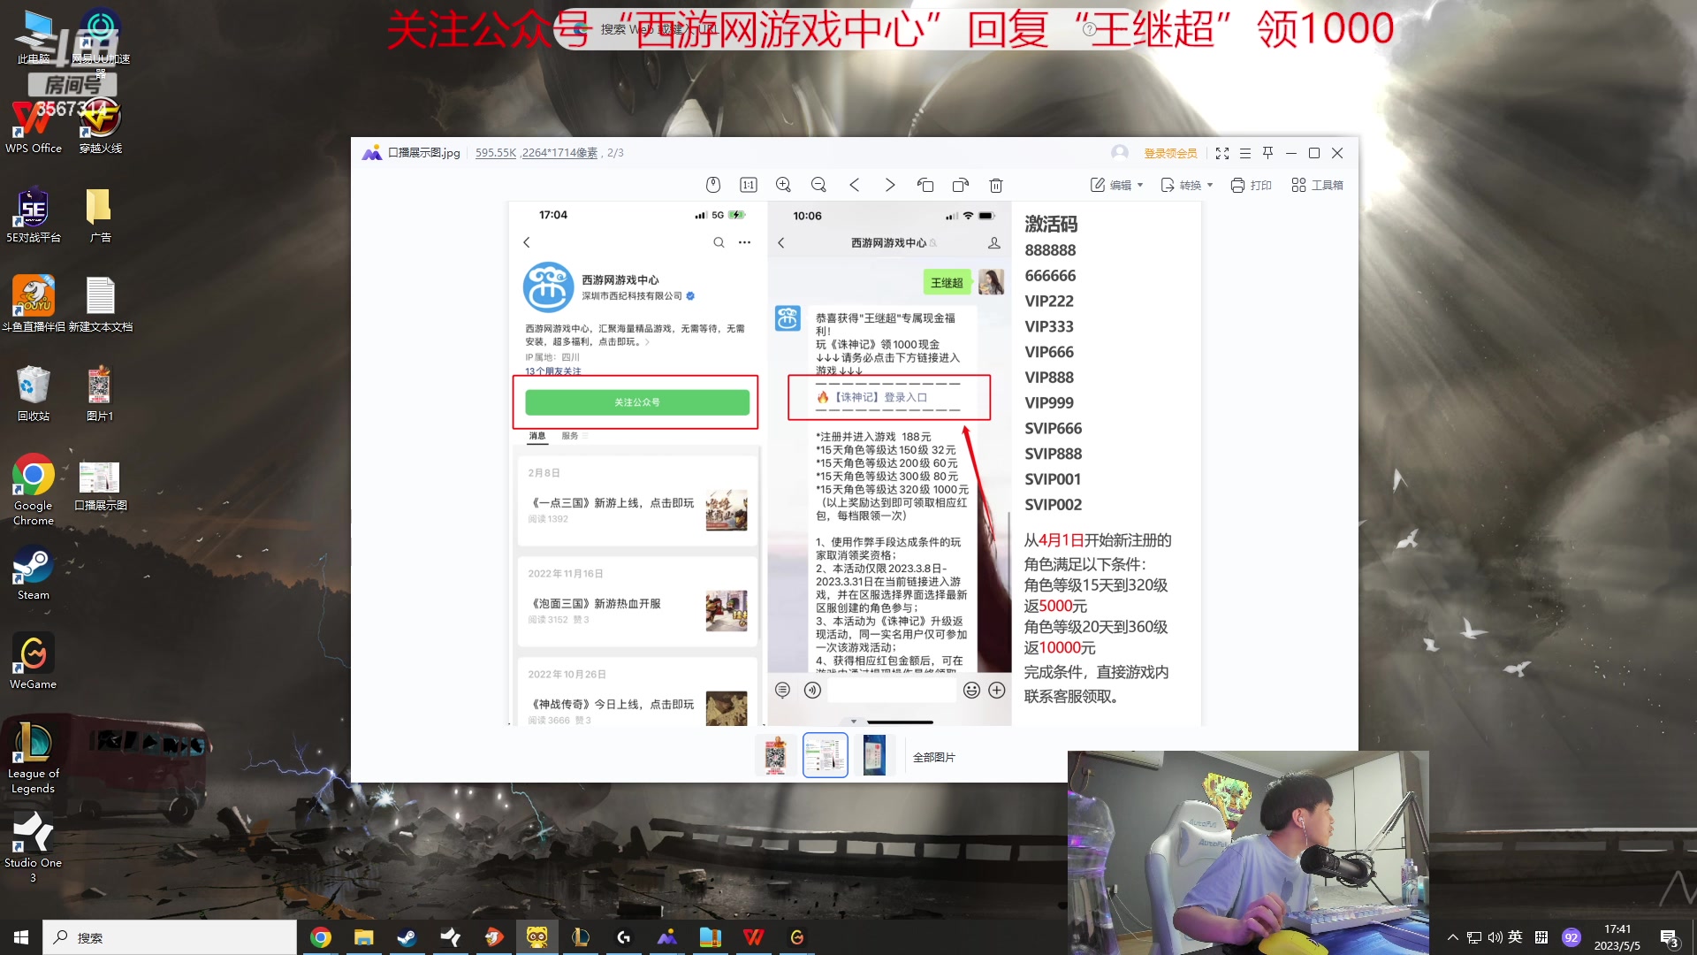Open 5E对战平台 desktop shortcut

point(34,215)
